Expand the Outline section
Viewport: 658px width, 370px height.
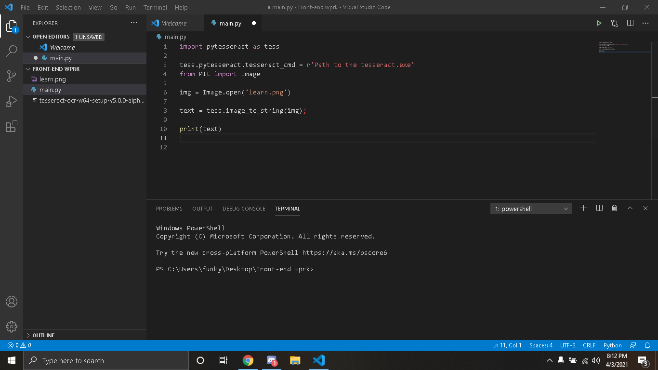43,335
